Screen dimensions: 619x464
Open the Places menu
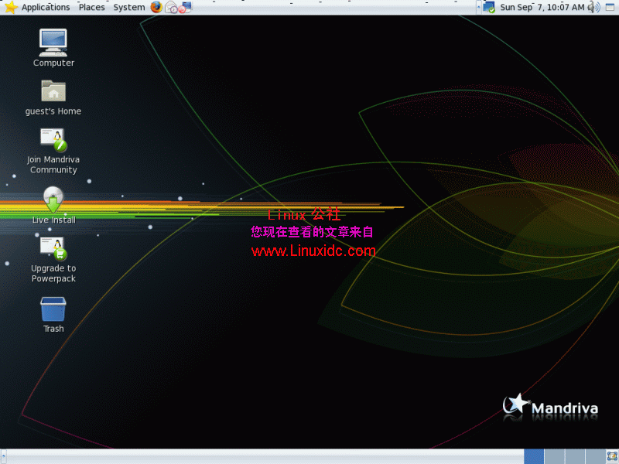point(91,7)
